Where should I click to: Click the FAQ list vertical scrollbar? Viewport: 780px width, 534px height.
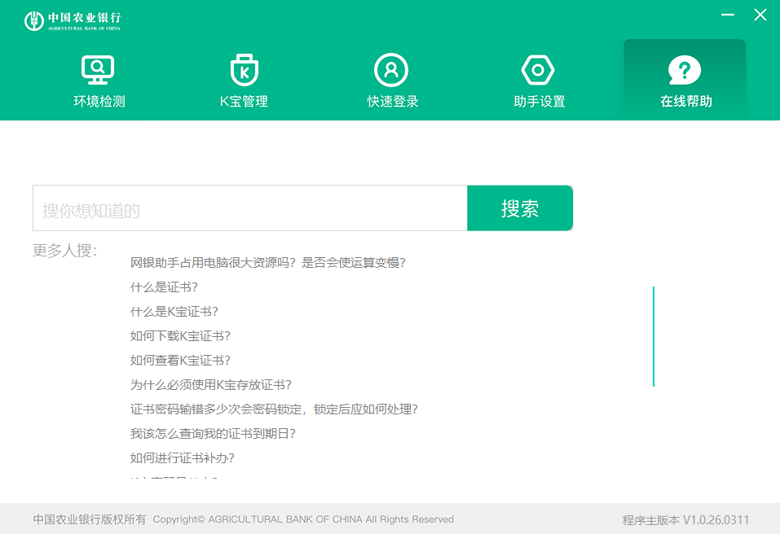pos(653,336)
